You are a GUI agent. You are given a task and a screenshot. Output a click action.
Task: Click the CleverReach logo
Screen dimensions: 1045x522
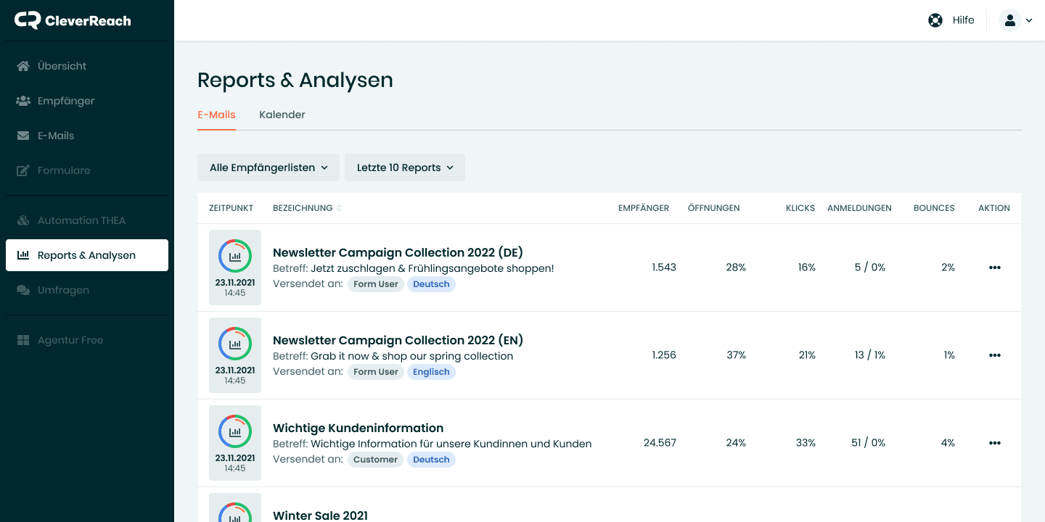click(x=73, y=20)
